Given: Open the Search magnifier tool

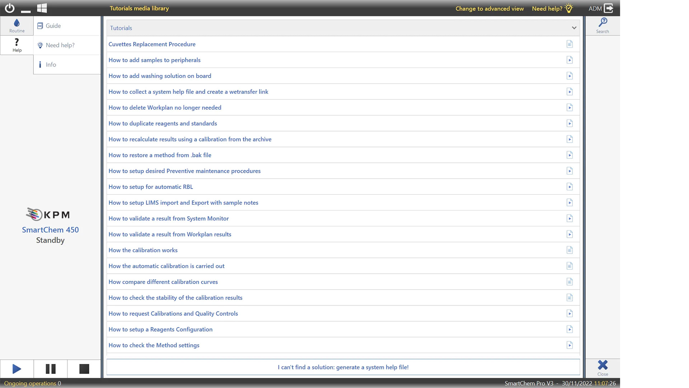Looking at the screenshot, I should click(x=603, y=25).
